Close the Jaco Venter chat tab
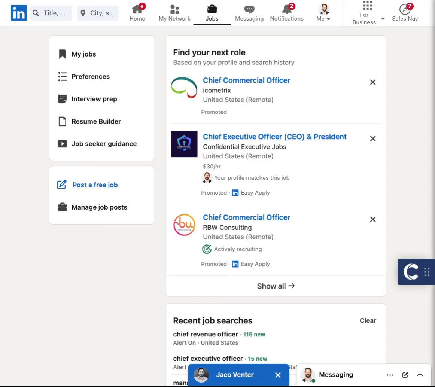The image size is (435, 387). (x=278, y=375)
